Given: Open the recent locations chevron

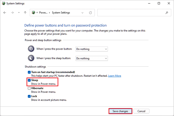Looking at the screenshot, I should click(x=19, y=13).
